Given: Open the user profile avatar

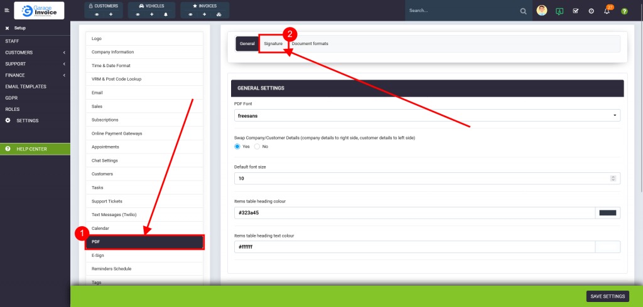Looking at the screenshot, I should [542, 11].
